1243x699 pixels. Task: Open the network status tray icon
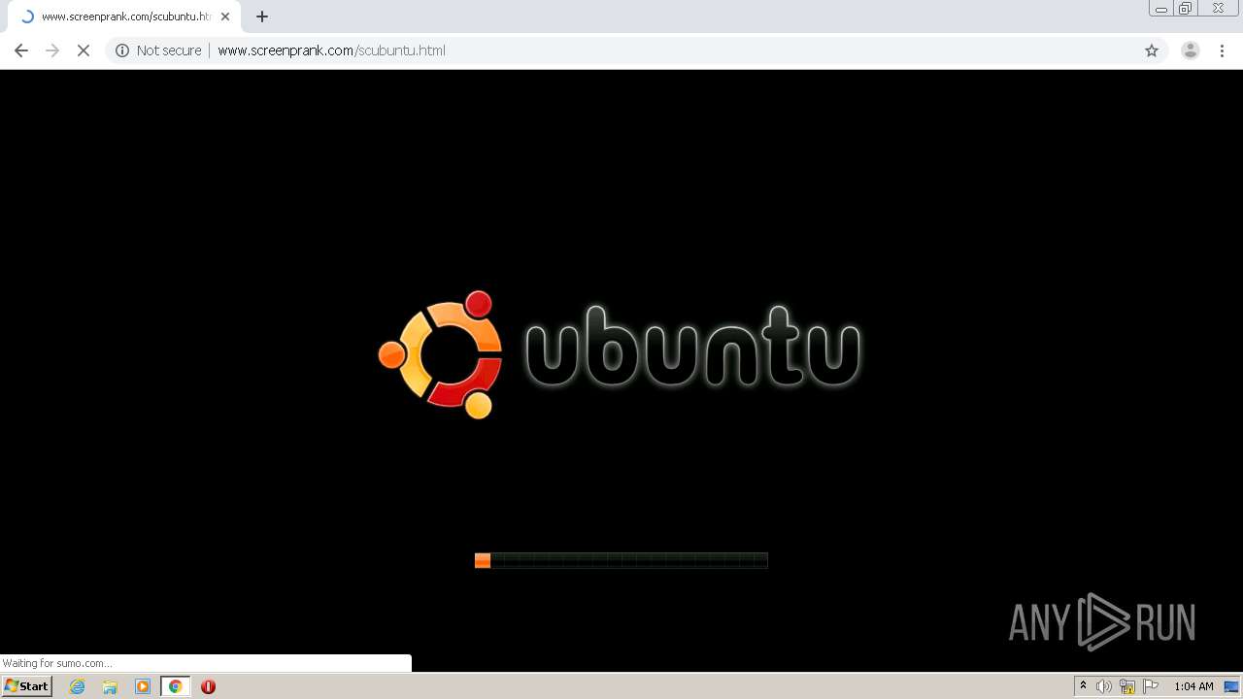[1127, 686]
